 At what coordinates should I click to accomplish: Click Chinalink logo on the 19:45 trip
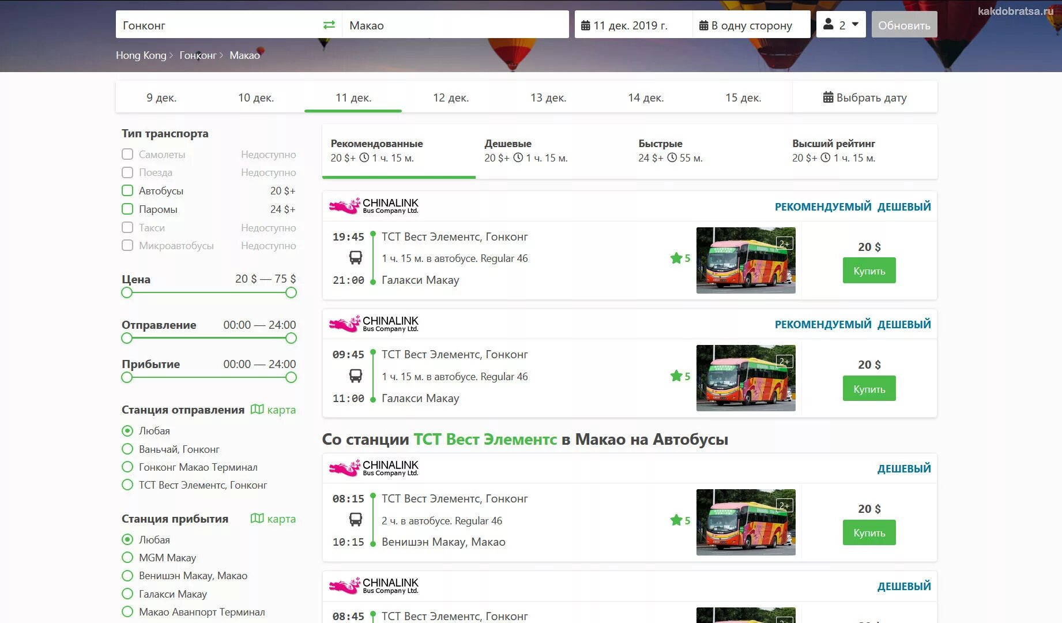(374, 206)
